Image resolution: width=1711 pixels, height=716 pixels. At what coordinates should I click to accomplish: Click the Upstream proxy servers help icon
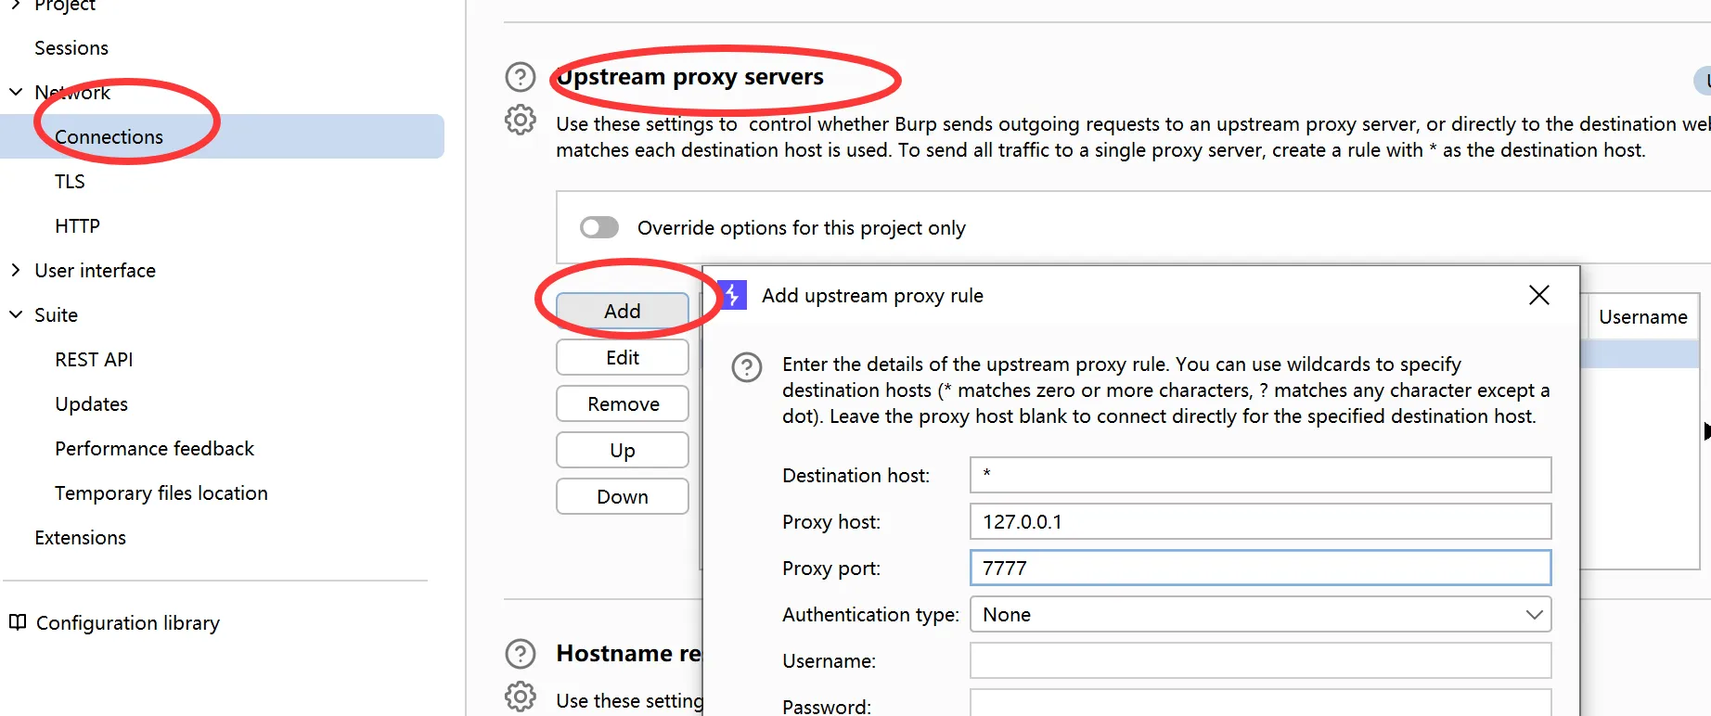click(x=521, y=77)
